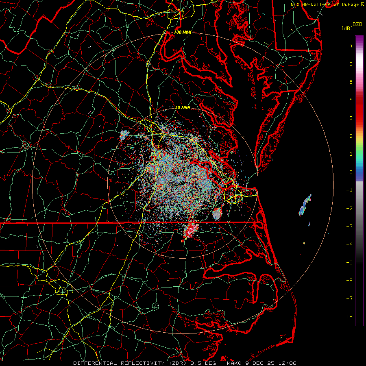
Task: Click the 1 dB value on color scale
Action: [x=351, y=154]
